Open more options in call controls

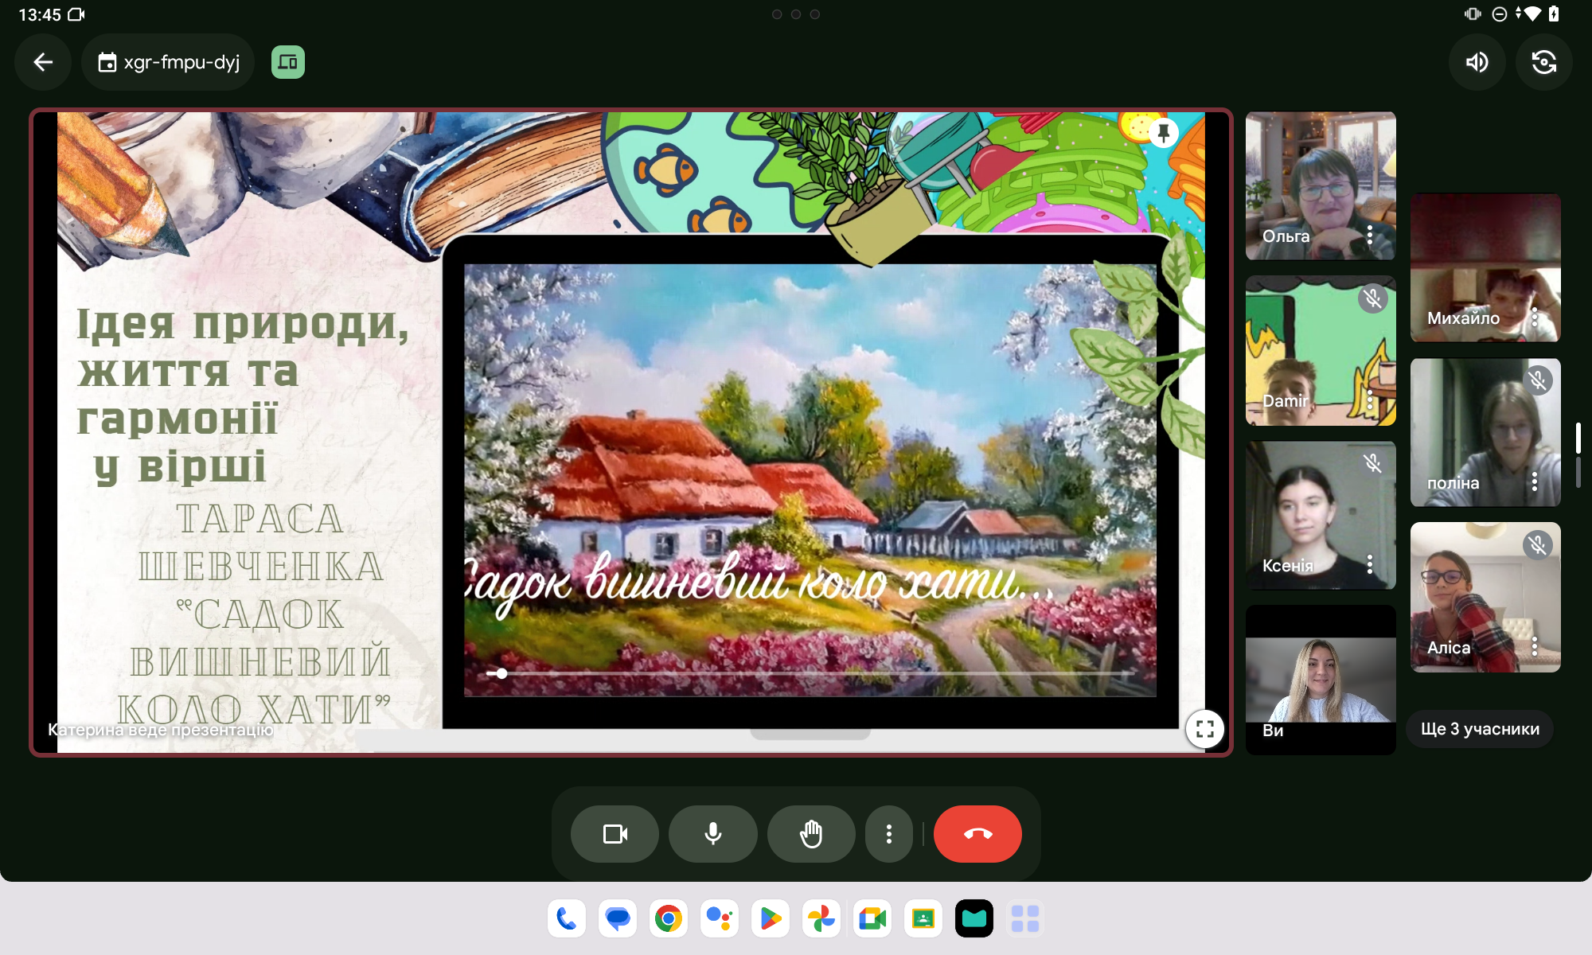tap(888, 834)
